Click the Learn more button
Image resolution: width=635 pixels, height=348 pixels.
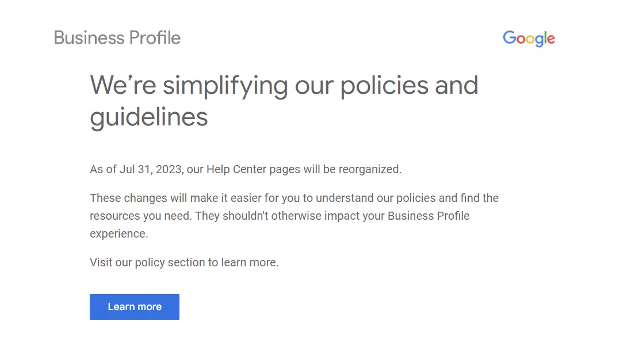pos(135,307)
